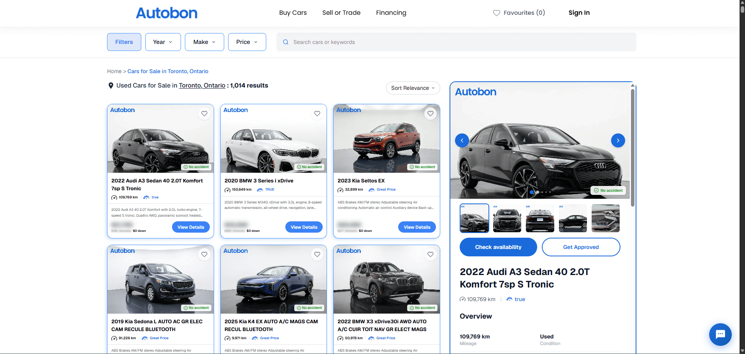View Details for 2023 Kia Seltos EX
Viewport: 745px width, 354px height.
(x=417, y=227)
